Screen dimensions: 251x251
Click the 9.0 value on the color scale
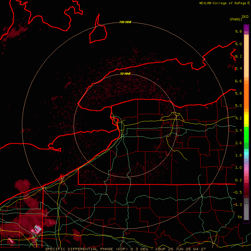(x=238, y=44)
